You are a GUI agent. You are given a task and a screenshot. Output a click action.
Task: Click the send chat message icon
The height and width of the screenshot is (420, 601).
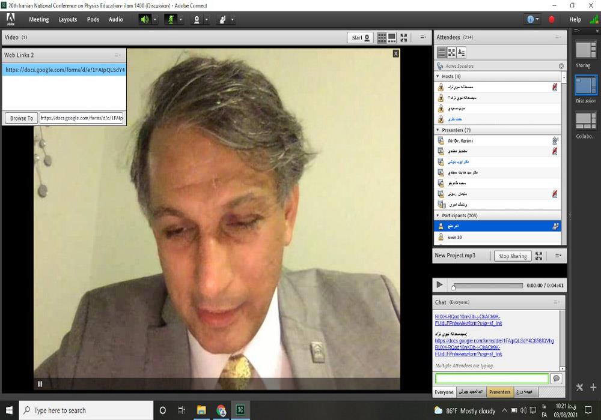tap(557, 379)
